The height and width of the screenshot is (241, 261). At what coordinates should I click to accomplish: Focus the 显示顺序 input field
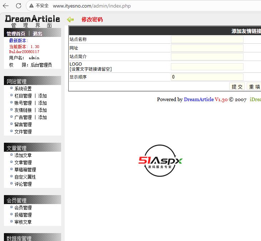(207, 77)
